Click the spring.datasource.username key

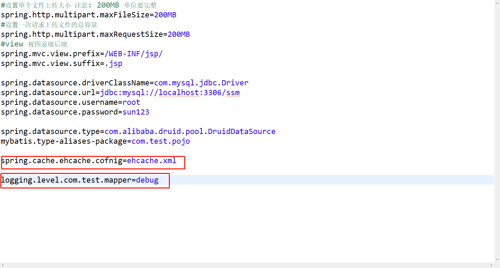(59, 102)
